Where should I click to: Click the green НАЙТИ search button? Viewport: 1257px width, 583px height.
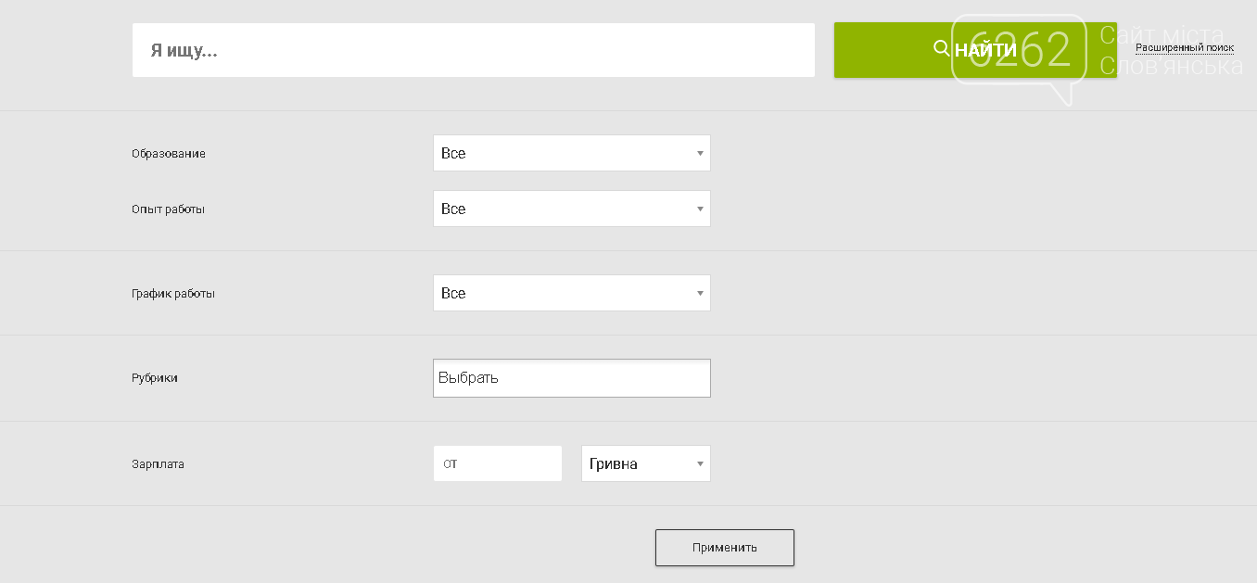(x=975, y=50)
